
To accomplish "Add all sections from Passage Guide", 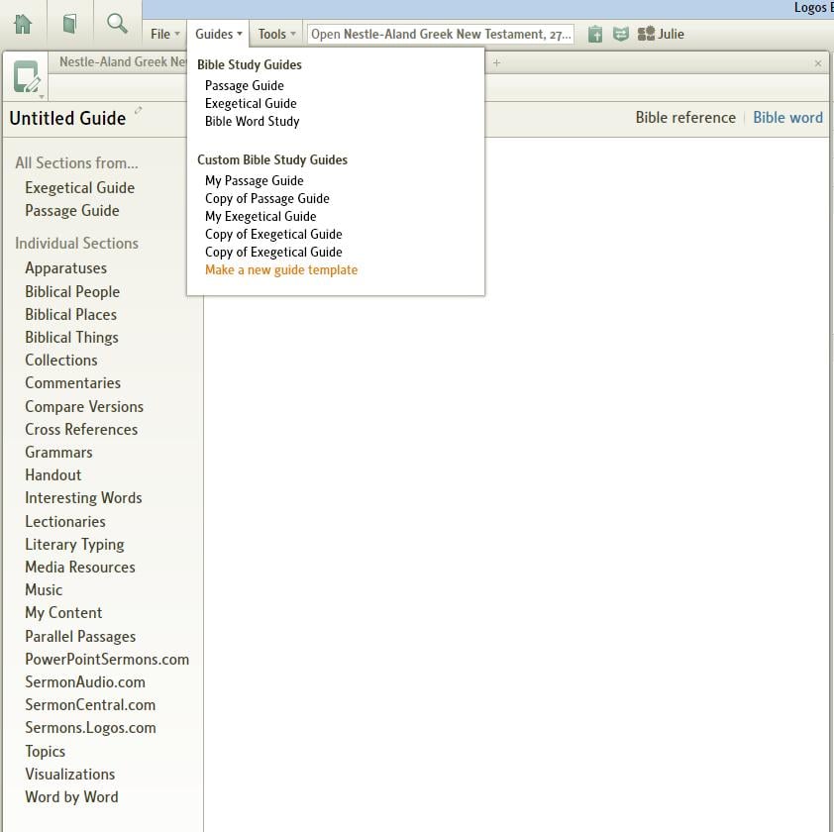I will (71, 211).
